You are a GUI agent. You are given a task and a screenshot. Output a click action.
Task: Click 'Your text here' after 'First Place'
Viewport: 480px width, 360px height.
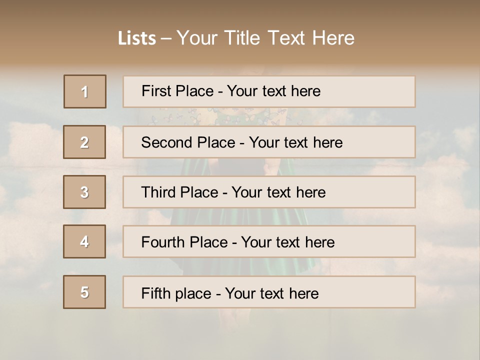(x=273, y=91)
